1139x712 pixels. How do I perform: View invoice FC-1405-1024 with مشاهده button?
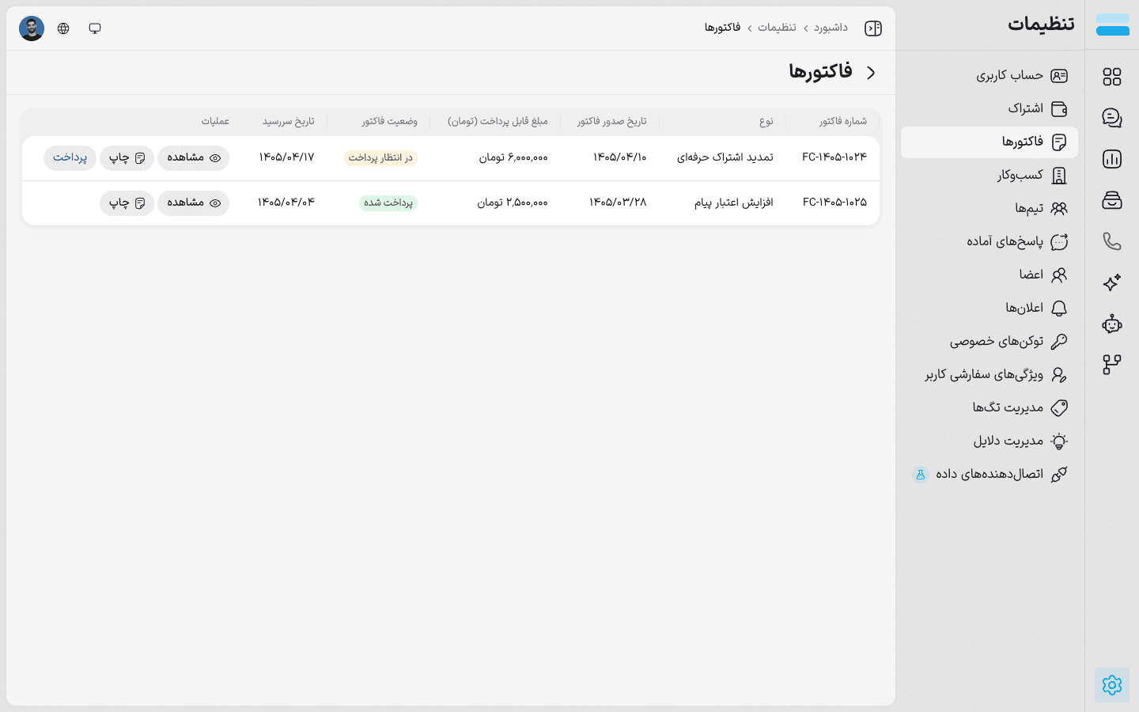pyautogui.click(x=193, y=158)
